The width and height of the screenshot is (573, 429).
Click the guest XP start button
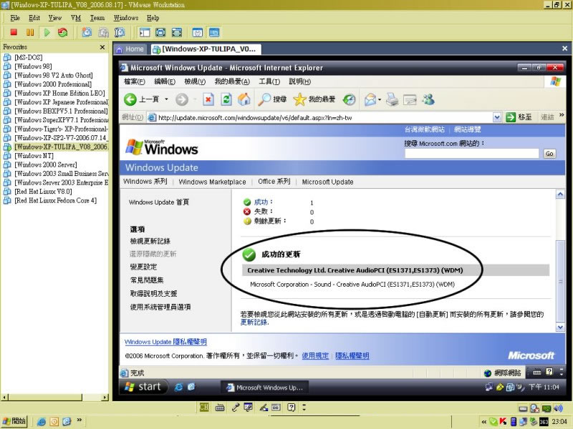(143, 387)
